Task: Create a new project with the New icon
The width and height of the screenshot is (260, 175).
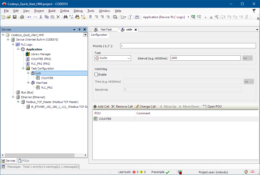Action: pos(3,17)
